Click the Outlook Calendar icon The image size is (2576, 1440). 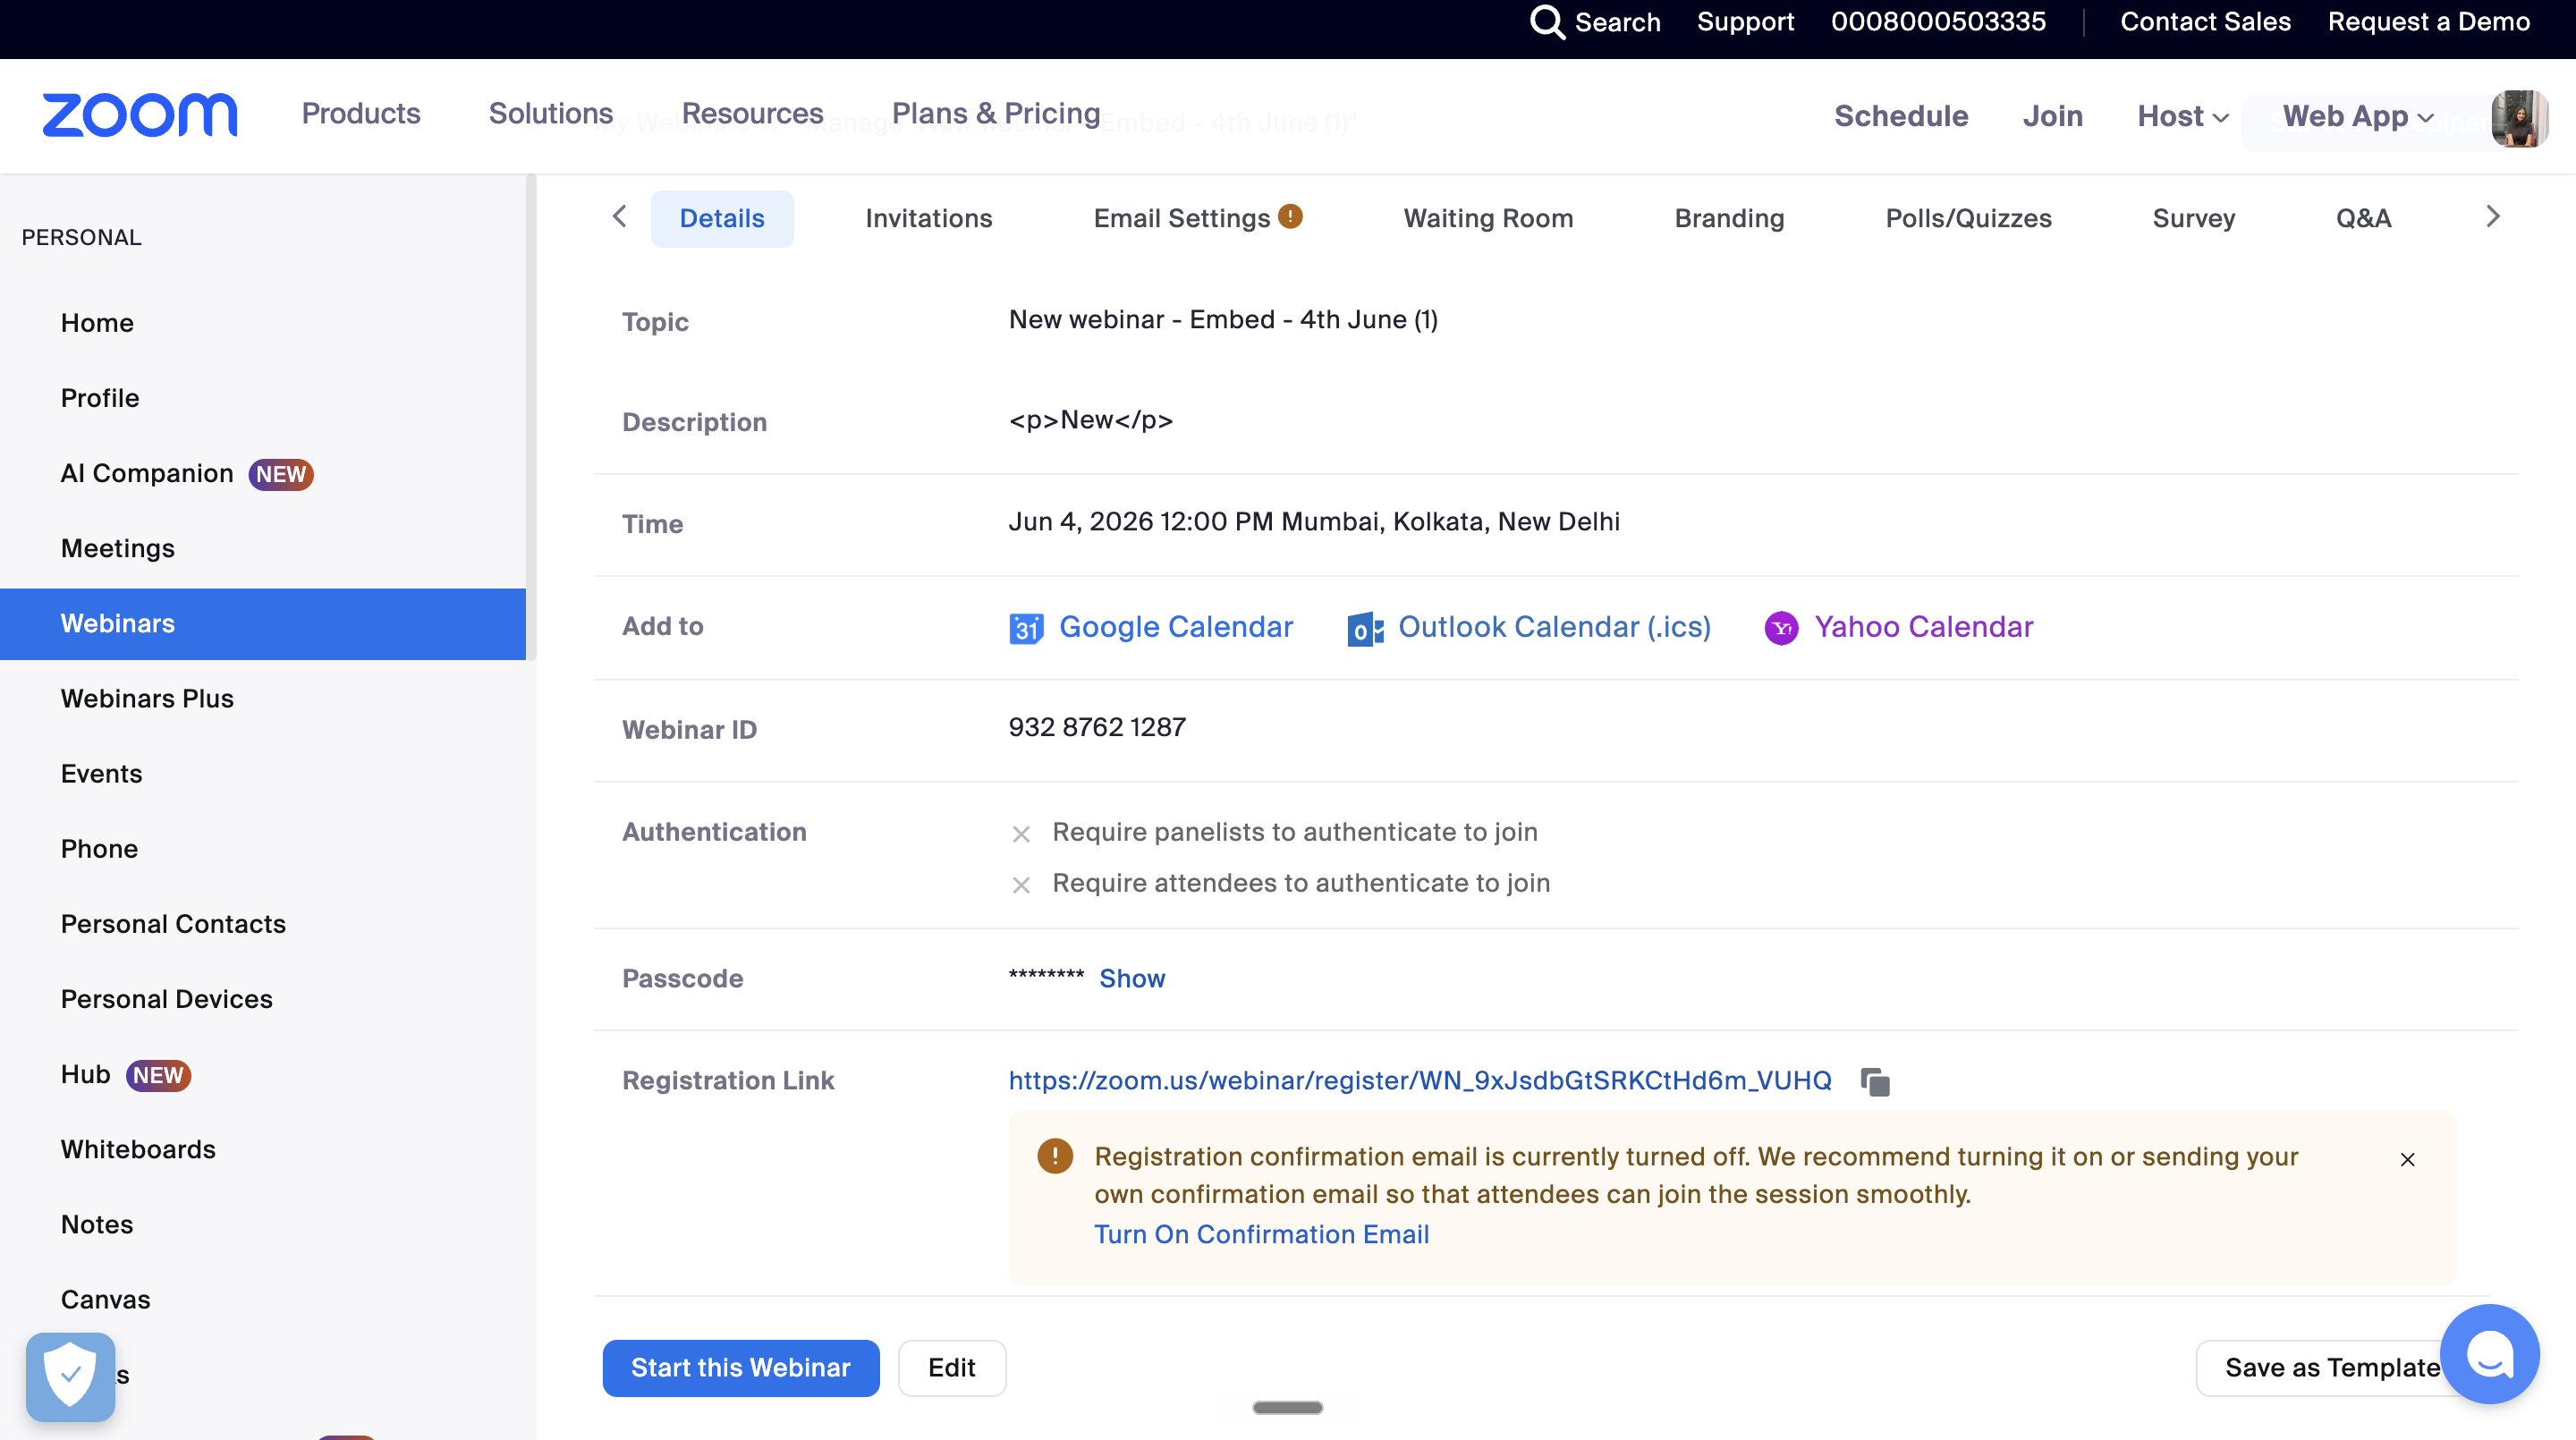[1366, 628]
